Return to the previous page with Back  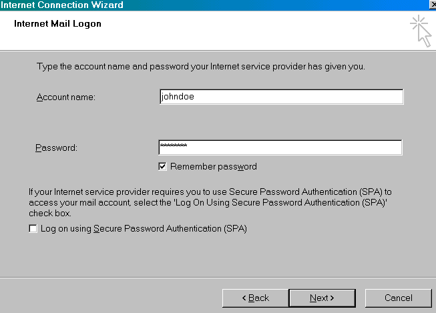pos(256,298)
